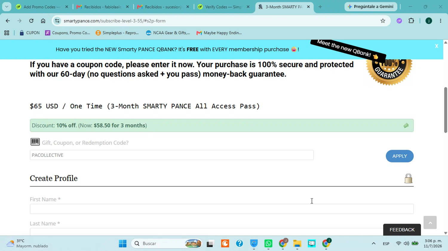This screenshot has width=448, height=251.
Task: Open the weather widget in taskbar
Action: (x=27, y=244)
